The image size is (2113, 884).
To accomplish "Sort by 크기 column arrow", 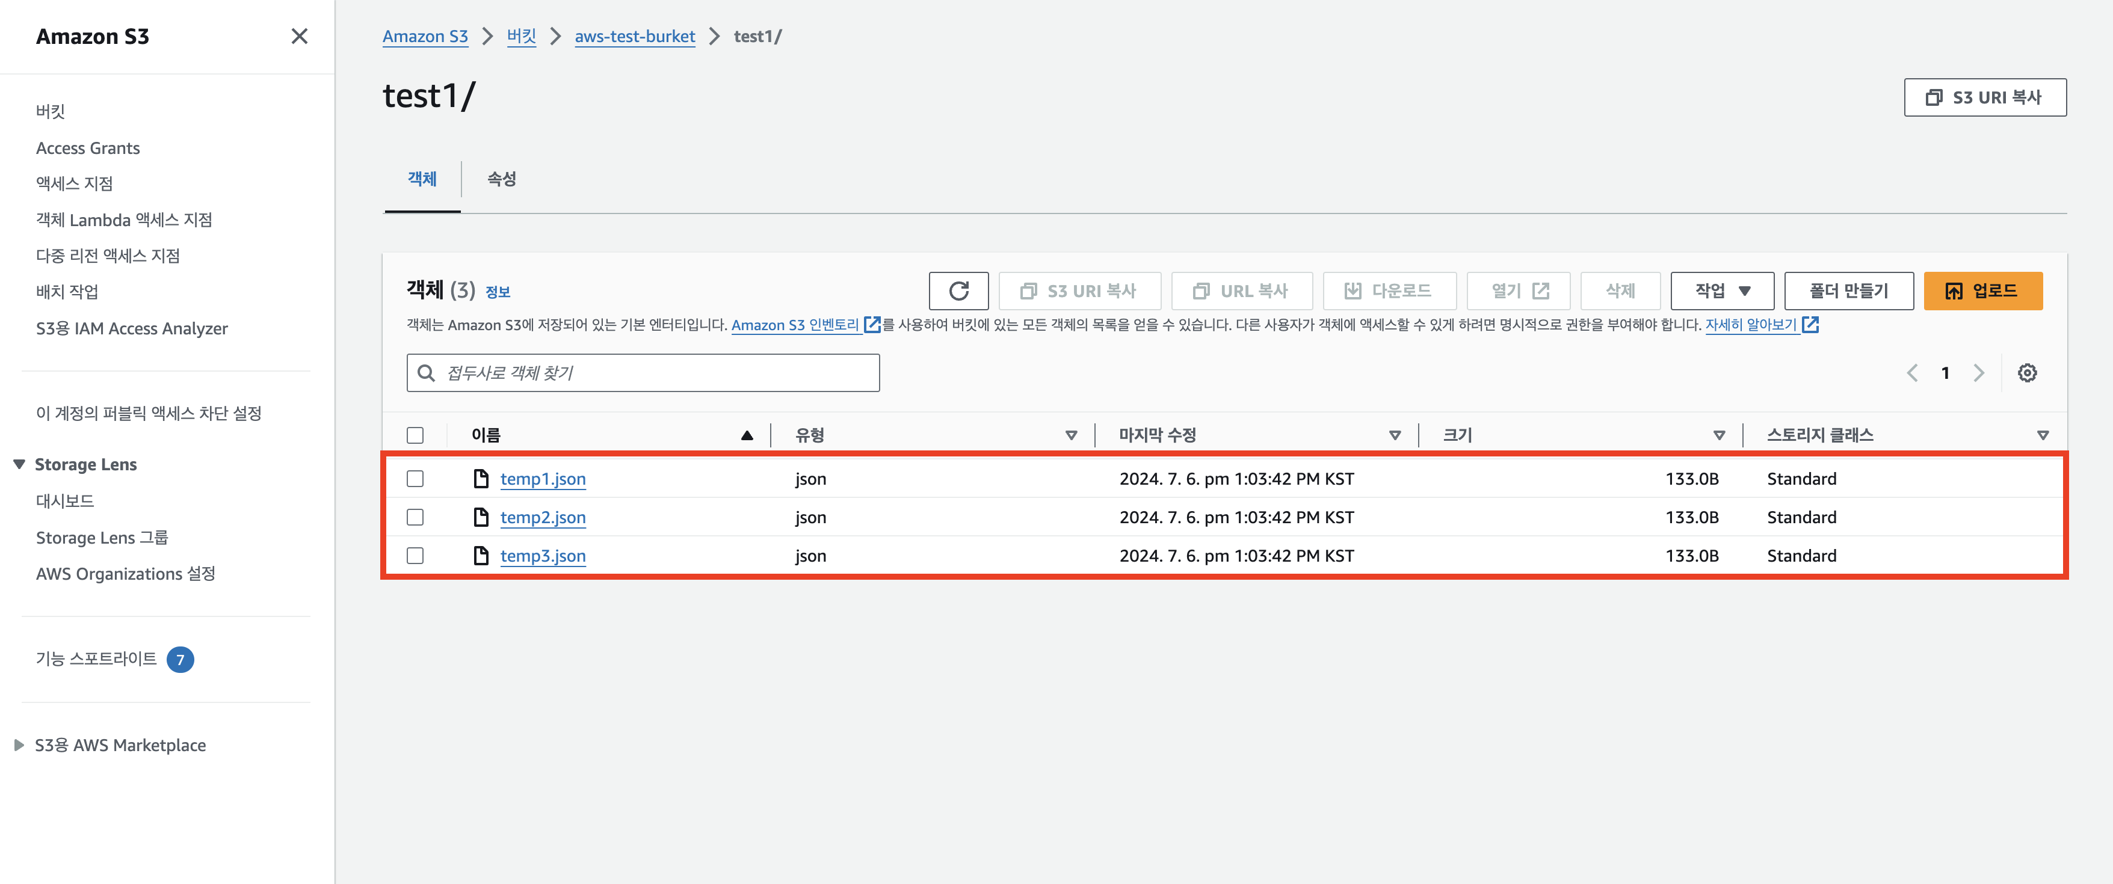I will [x=1718, y=435].
